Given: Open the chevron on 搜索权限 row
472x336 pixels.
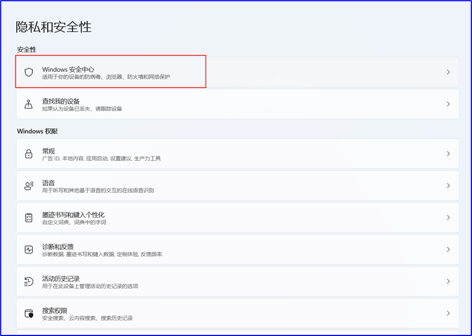Looking at the screenshot, I should [448, 313].
